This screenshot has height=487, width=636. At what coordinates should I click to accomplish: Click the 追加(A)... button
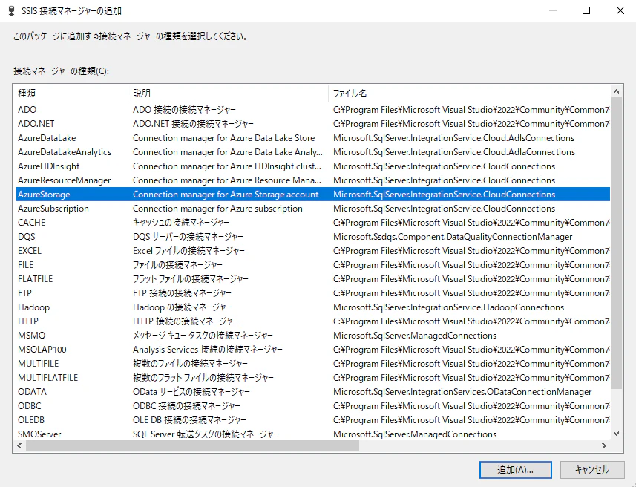(515, 469)
